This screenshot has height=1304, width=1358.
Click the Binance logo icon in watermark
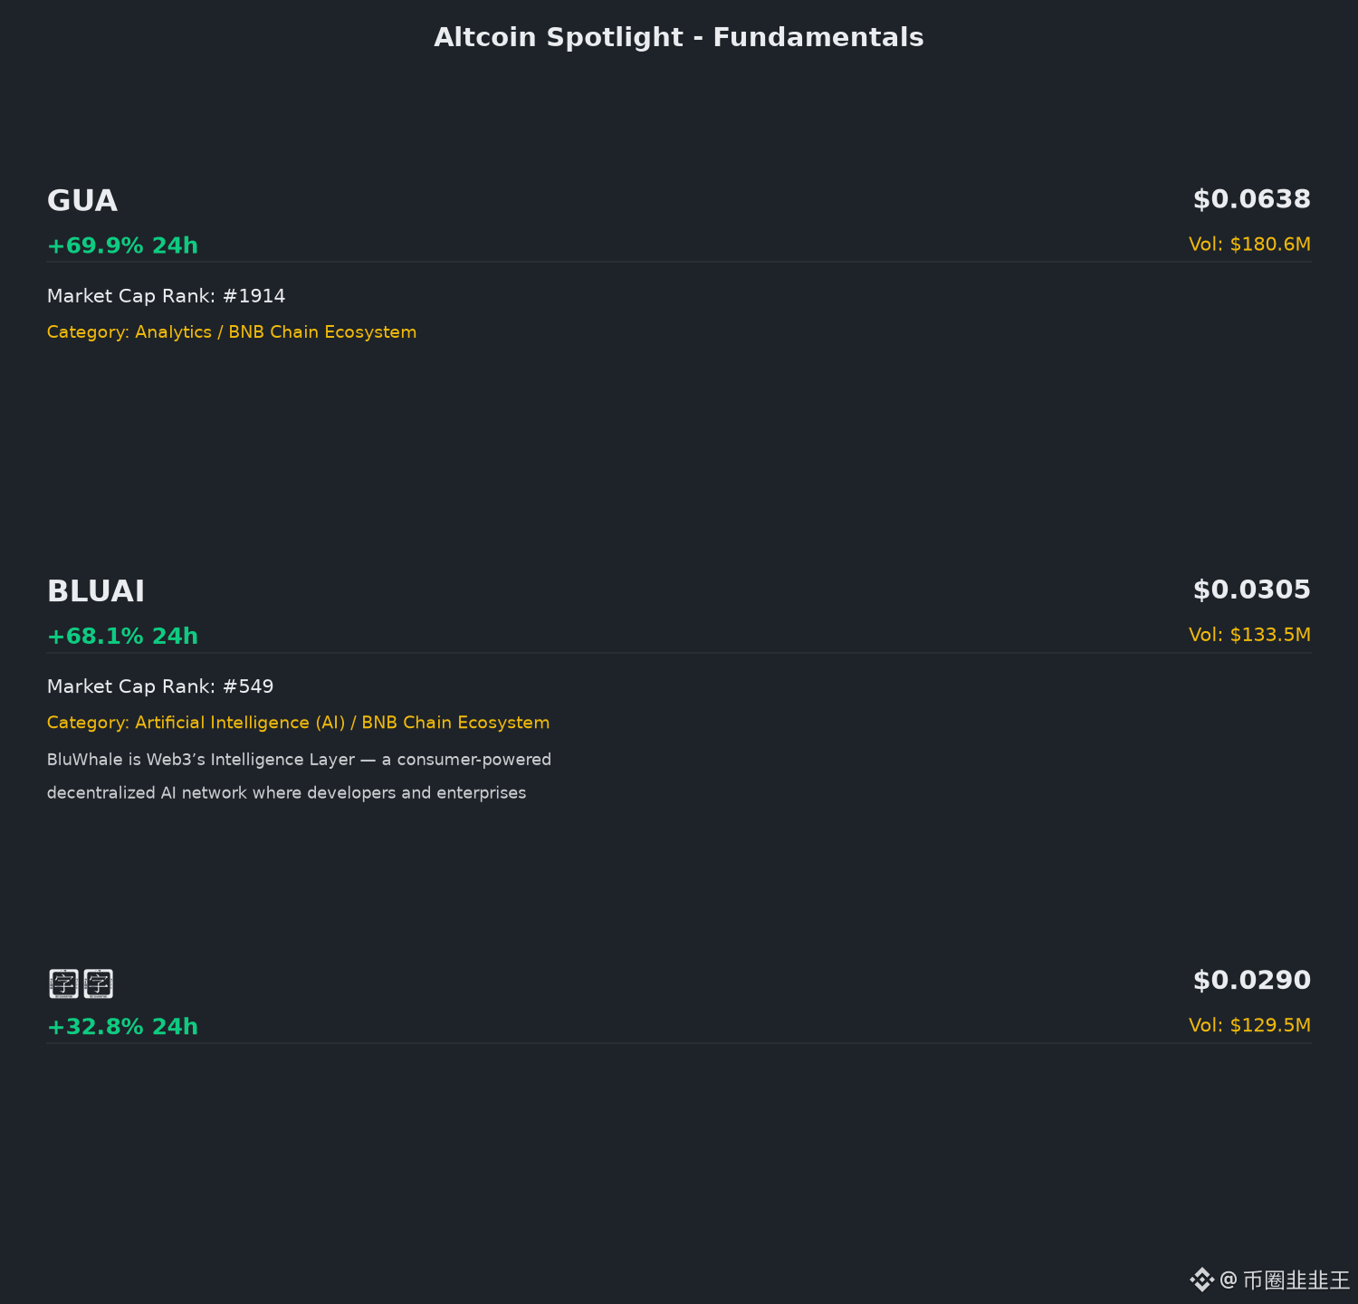coord(1201,1280)
